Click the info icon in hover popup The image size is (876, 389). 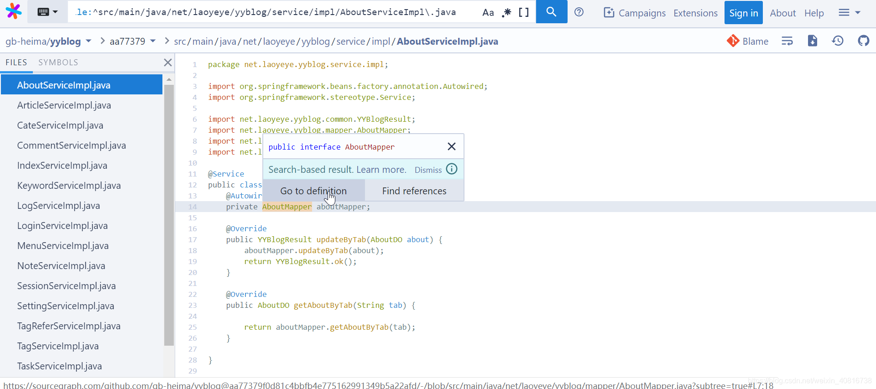(x=452, y=169)
